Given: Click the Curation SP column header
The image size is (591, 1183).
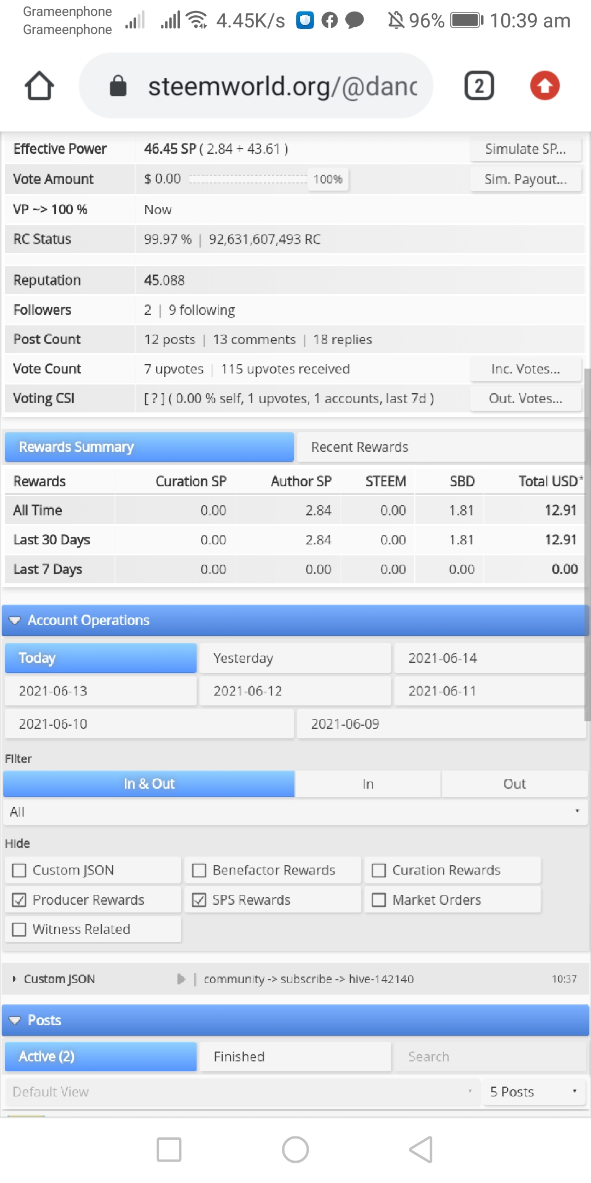Looking at the screenshot, I should (190, 481).
